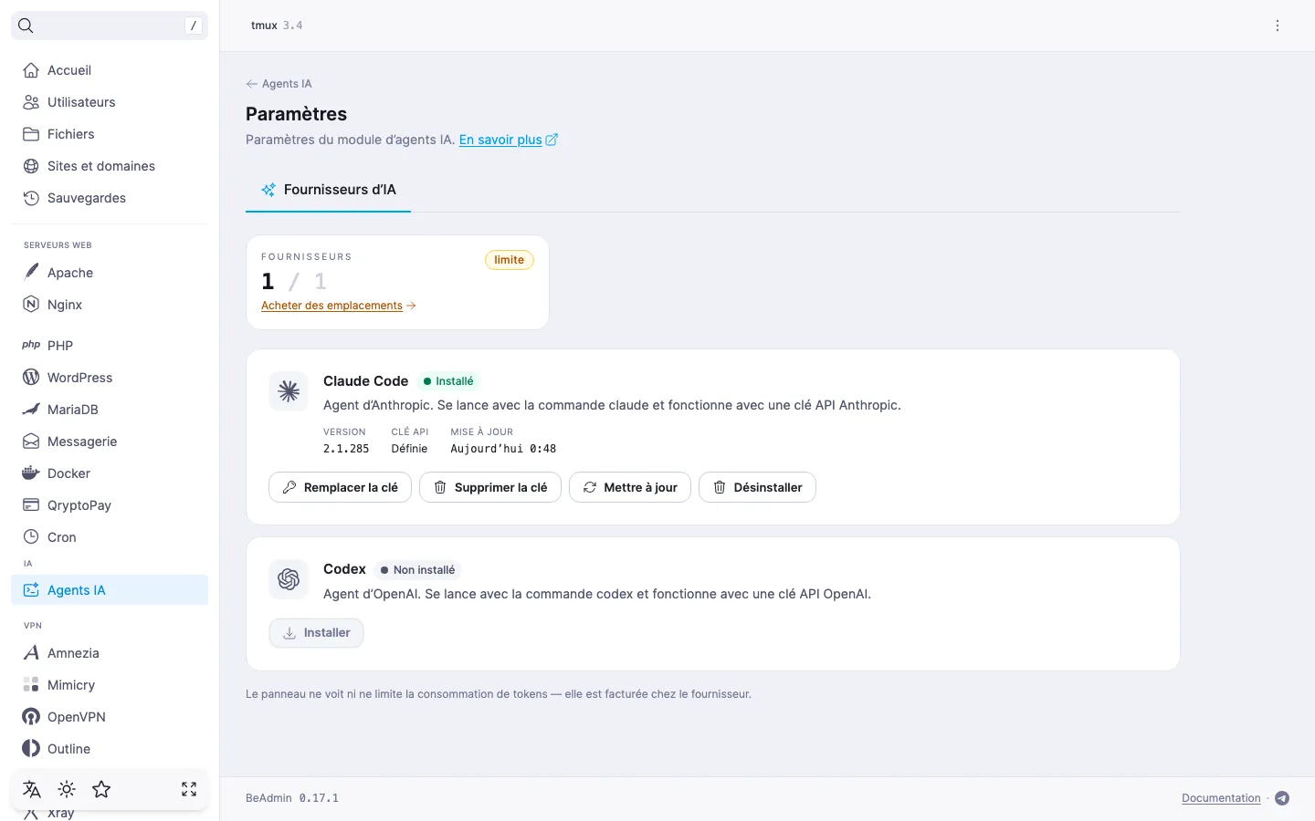The width and height of the screenshot is (1315, 821).
Task: Select Agents IA in the sidebar
Action: pyautogui.click(x=110, y=590)
